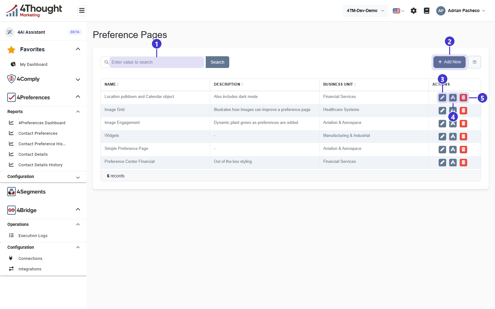Open Contact Preferences report
This screenshot has width=495, height=309.
click(x=38, y=133)
